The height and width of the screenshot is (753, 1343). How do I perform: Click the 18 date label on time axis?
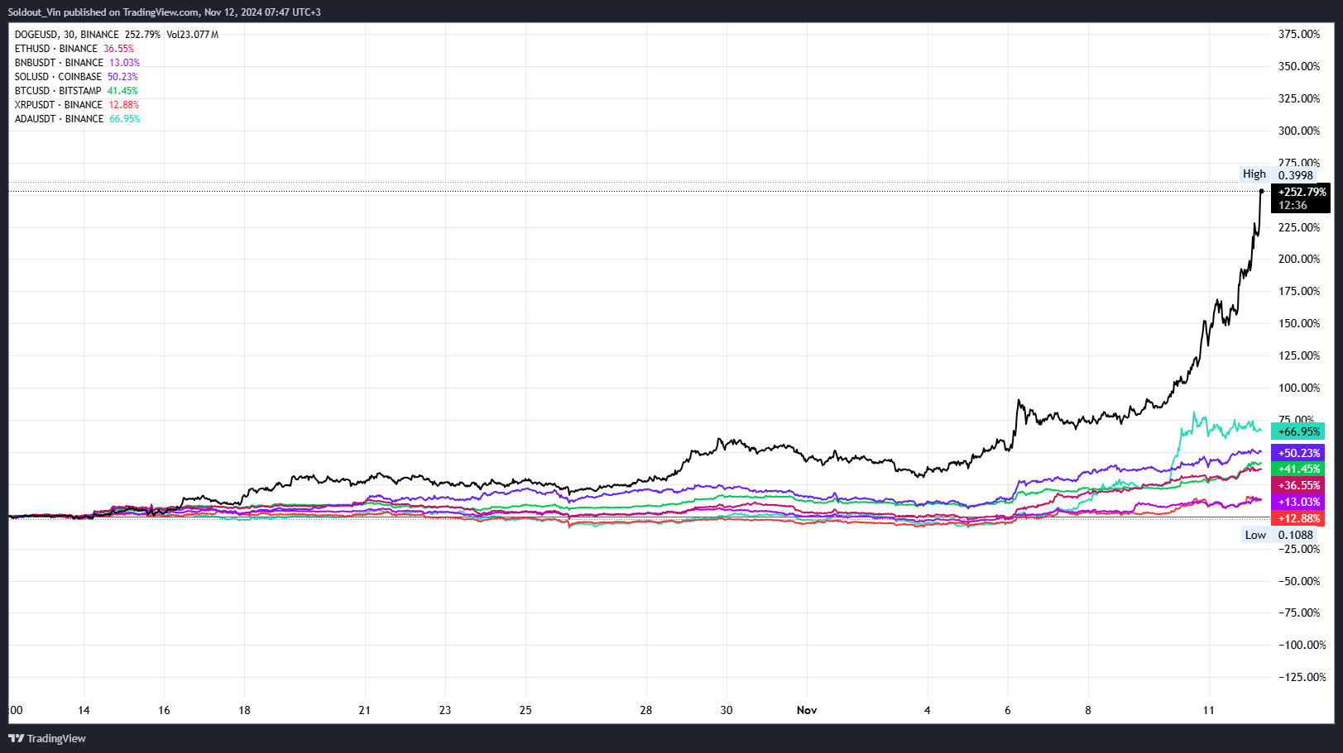coord(244,710)
